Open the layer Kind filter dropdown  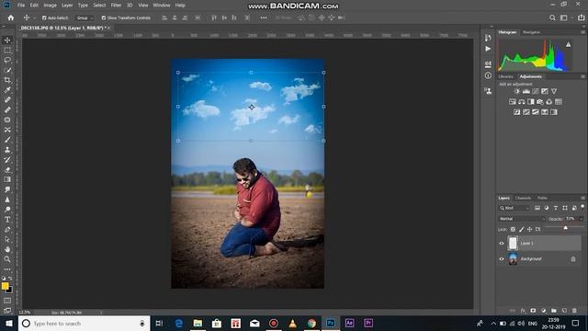[x=514, y=208]
